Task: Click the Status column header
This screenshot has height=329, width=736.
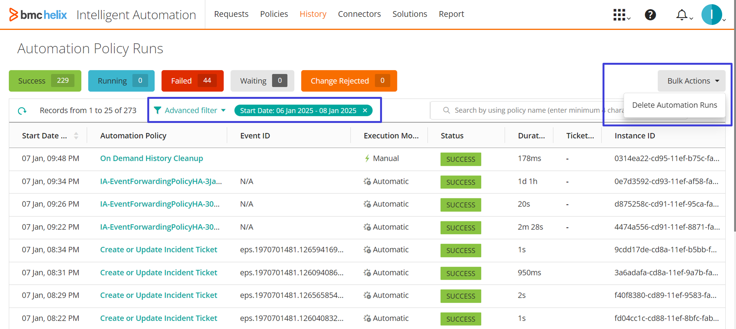Action: pos(452,136)
